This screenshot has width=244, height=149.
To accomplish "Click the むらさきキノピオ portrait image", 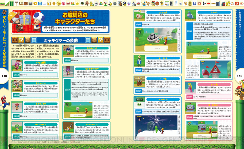I will click(x=68, y=72).
